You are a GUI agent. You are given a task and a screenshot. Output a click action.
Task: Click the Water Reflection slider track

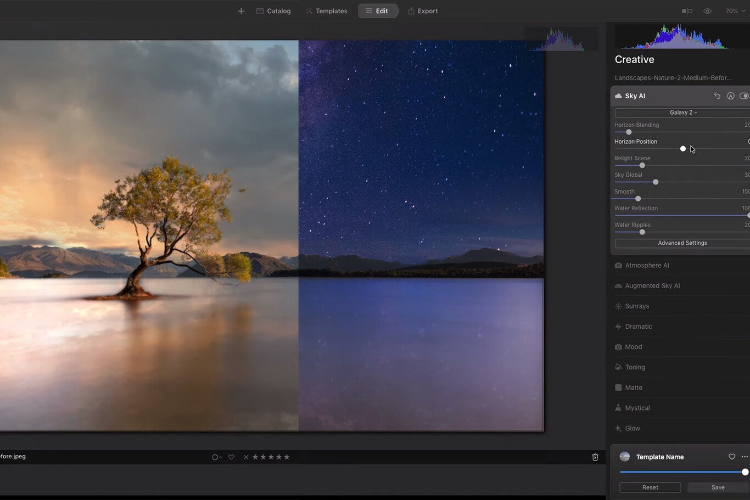(682, 216)
